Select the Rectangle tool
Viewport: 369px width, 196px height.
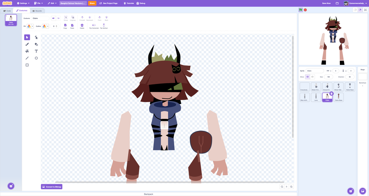(27, 65)
